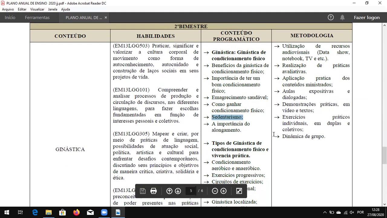The height and width of the screenshot is (218, 387).
Task: Launch Firefox from the taskbar
Action: pyautogui.click(x=76, y=212)
